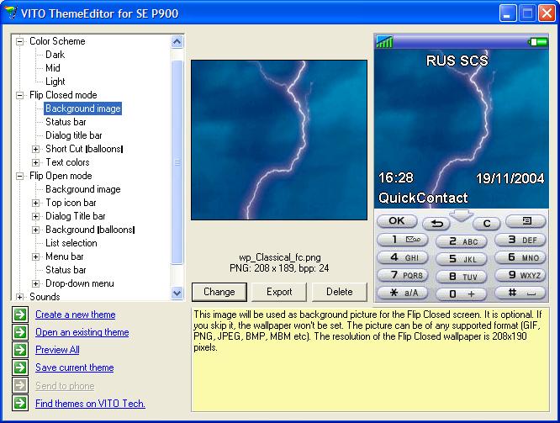Click the 3 DEF key on keypad

pos(520,240)
